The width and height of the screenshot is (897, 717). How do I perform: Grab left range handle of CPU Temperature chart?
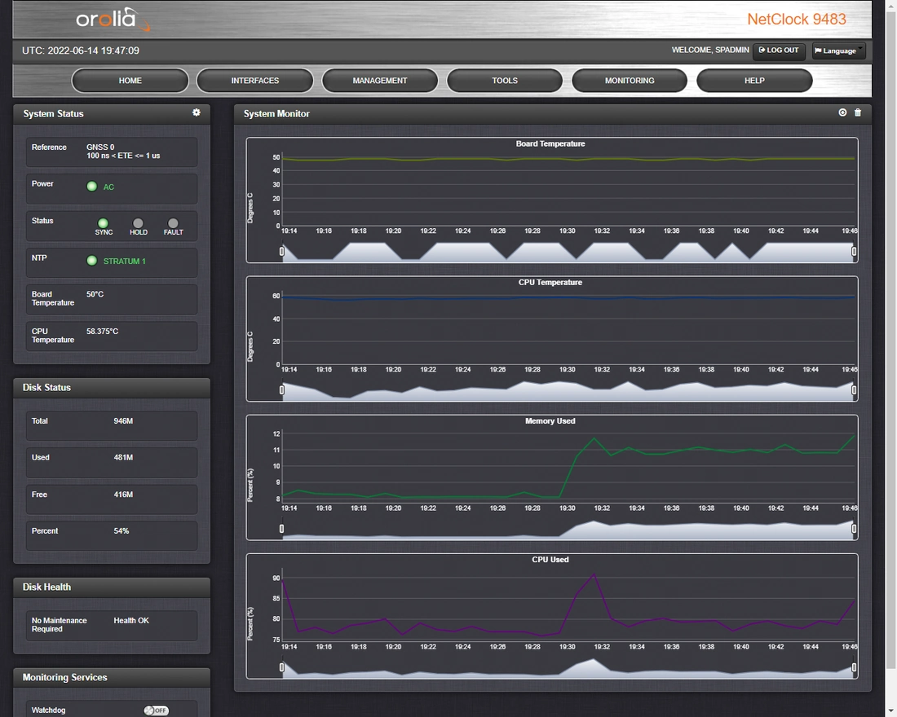[281, 390]
